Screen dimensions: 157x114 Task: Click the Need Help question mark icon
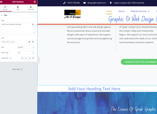click(x=22, y=69)
